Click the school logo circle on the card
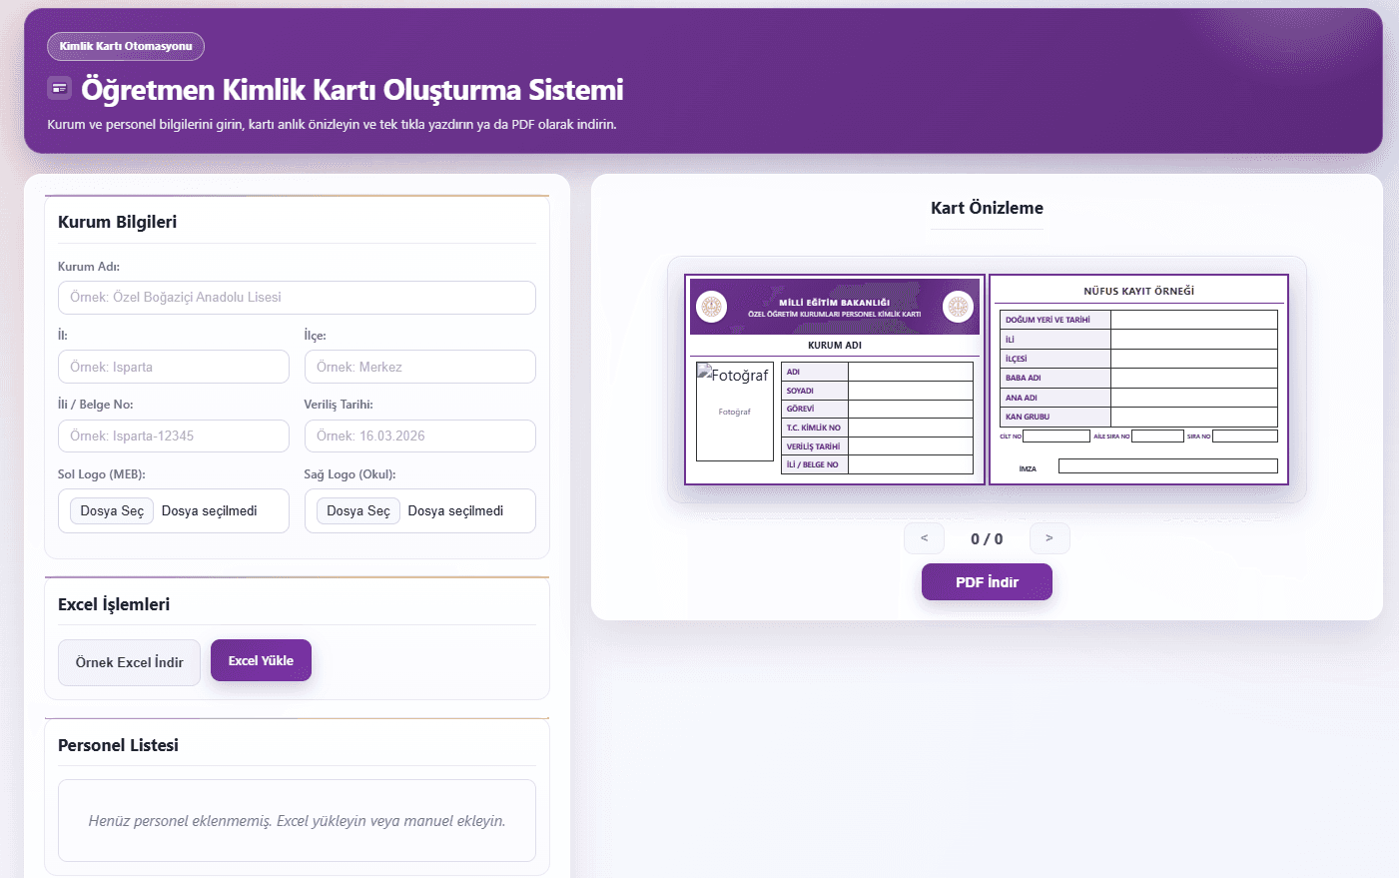Image resolution: width=1399 pixels, height=878 pixels. click(x=958, y=307)
